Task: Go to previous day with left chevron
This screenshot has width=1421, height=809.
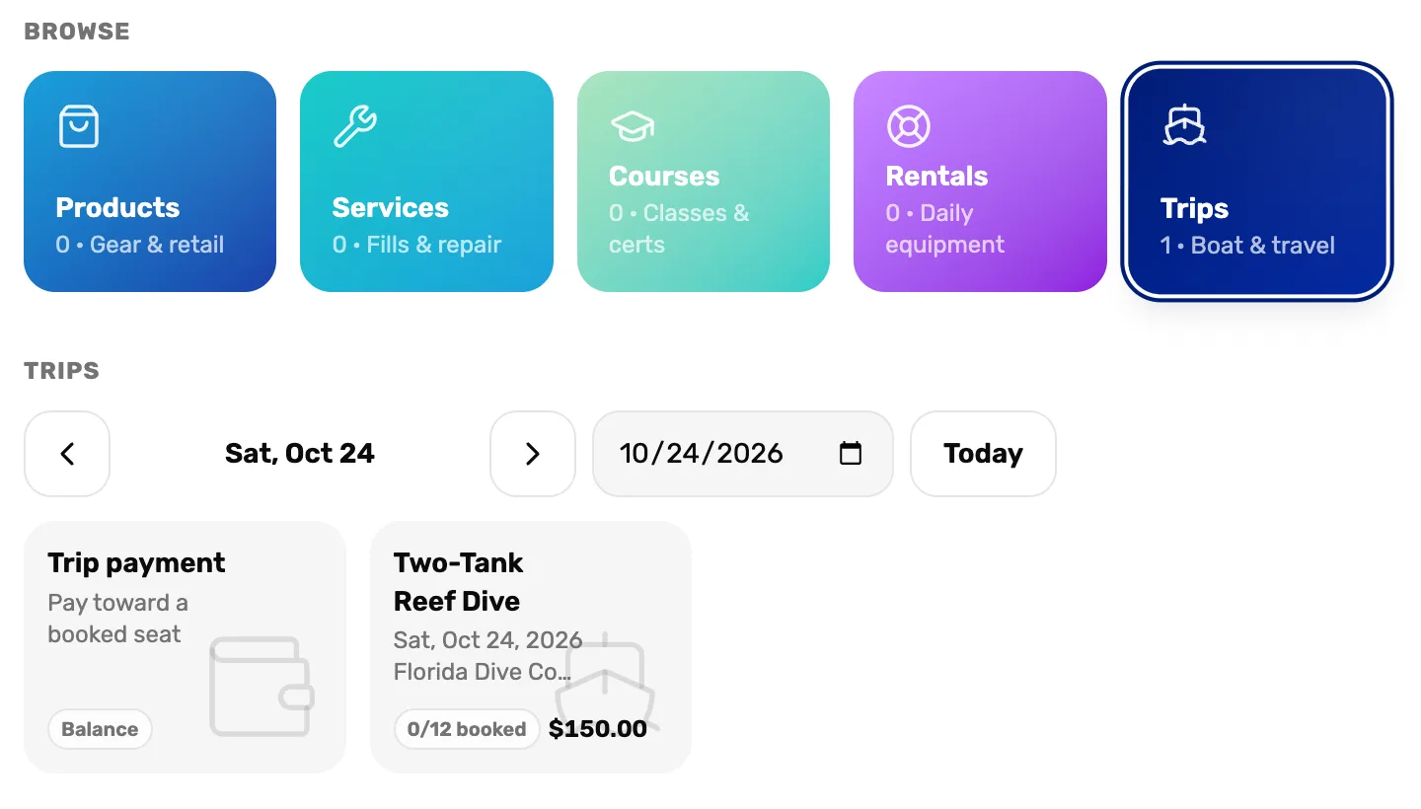Action: (67, 454)
